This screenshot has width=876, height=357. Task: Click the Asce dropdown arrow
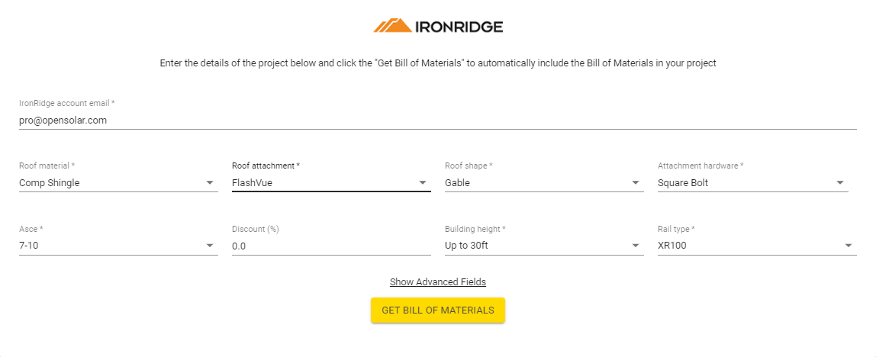point(210,246)
